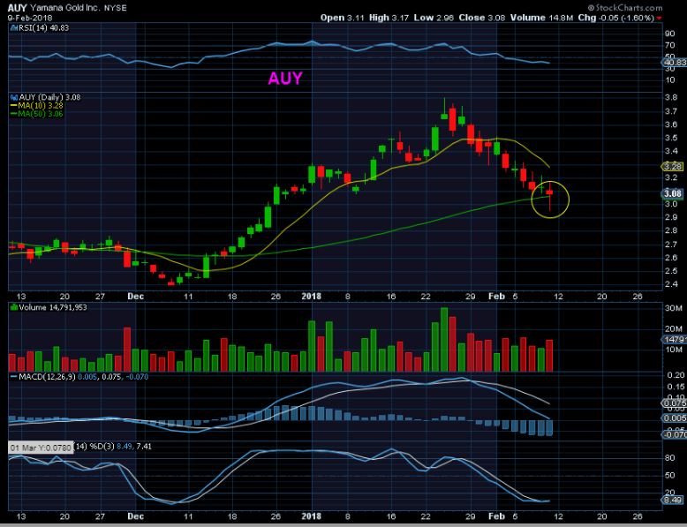Click the Volume 14,791,953 label

point(53,307)
